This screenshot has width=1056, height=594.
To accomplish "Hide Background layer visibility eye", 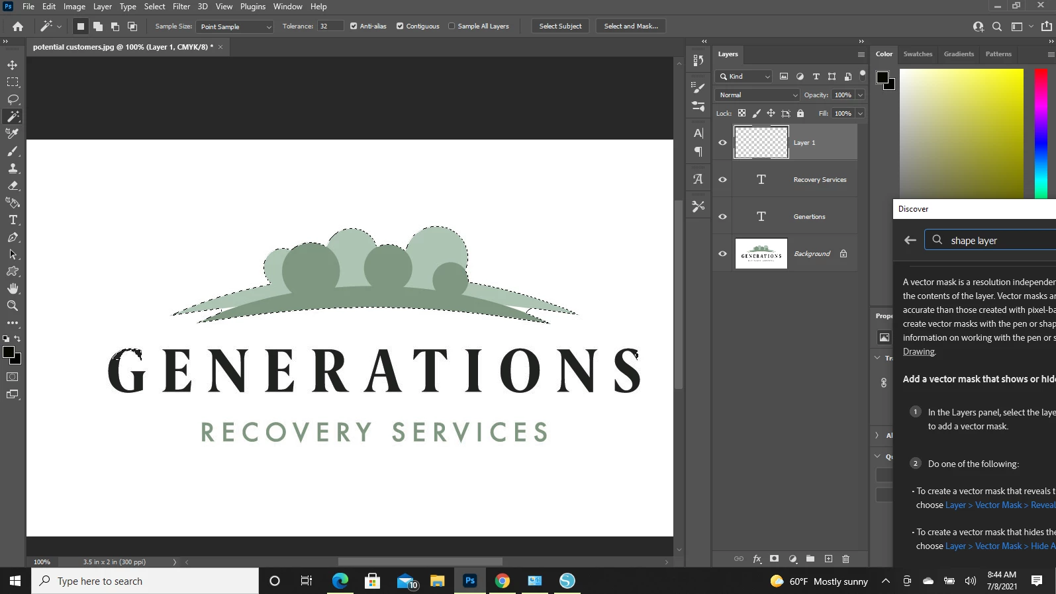I will pos(722,254).
